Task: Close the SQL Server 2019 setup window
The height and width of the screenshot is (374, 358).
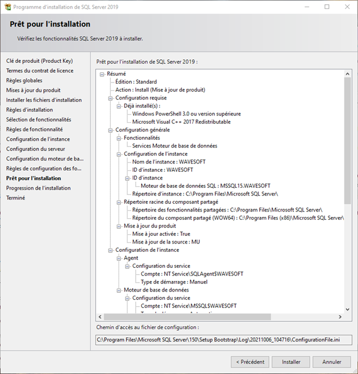Action: point(347,7)
